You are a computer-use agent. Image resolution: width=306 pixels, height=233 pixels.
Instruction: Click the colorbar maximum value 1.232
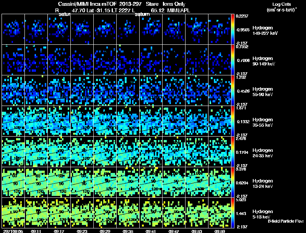(241, 77)
